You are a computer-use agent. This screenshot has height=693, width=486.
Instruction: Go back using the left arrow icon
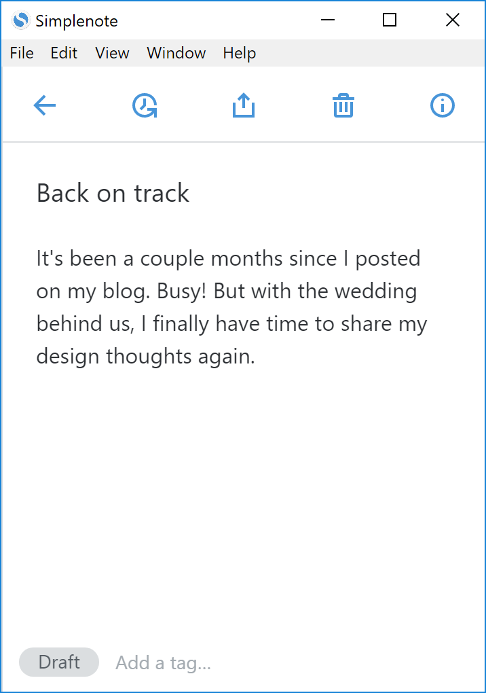click(45, 106)
